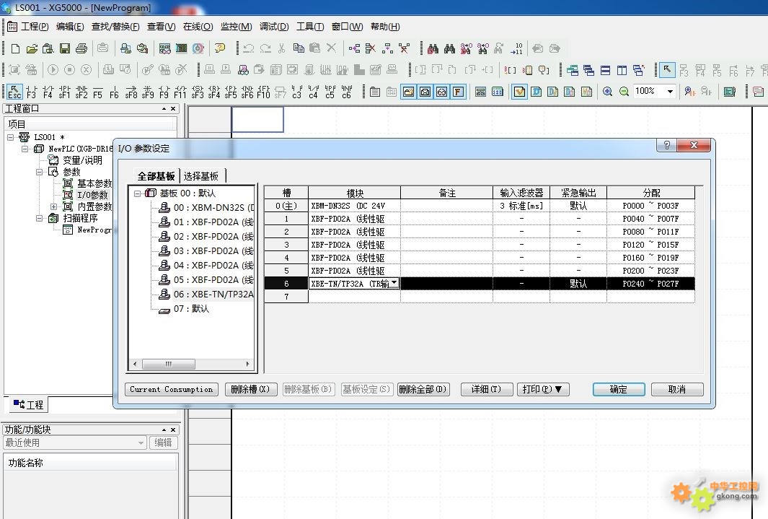Click the scissors cut icon
Screen dimensions: 768x519
282,48
